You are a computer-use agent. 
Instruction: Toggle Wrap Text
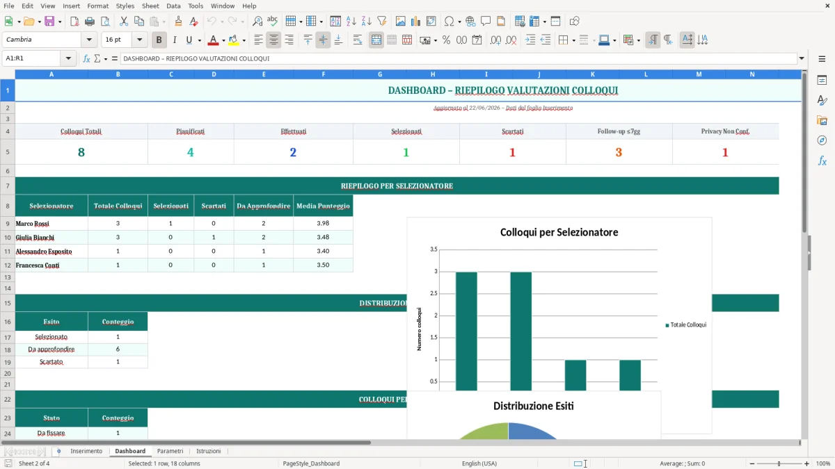[x=358, y=40]
